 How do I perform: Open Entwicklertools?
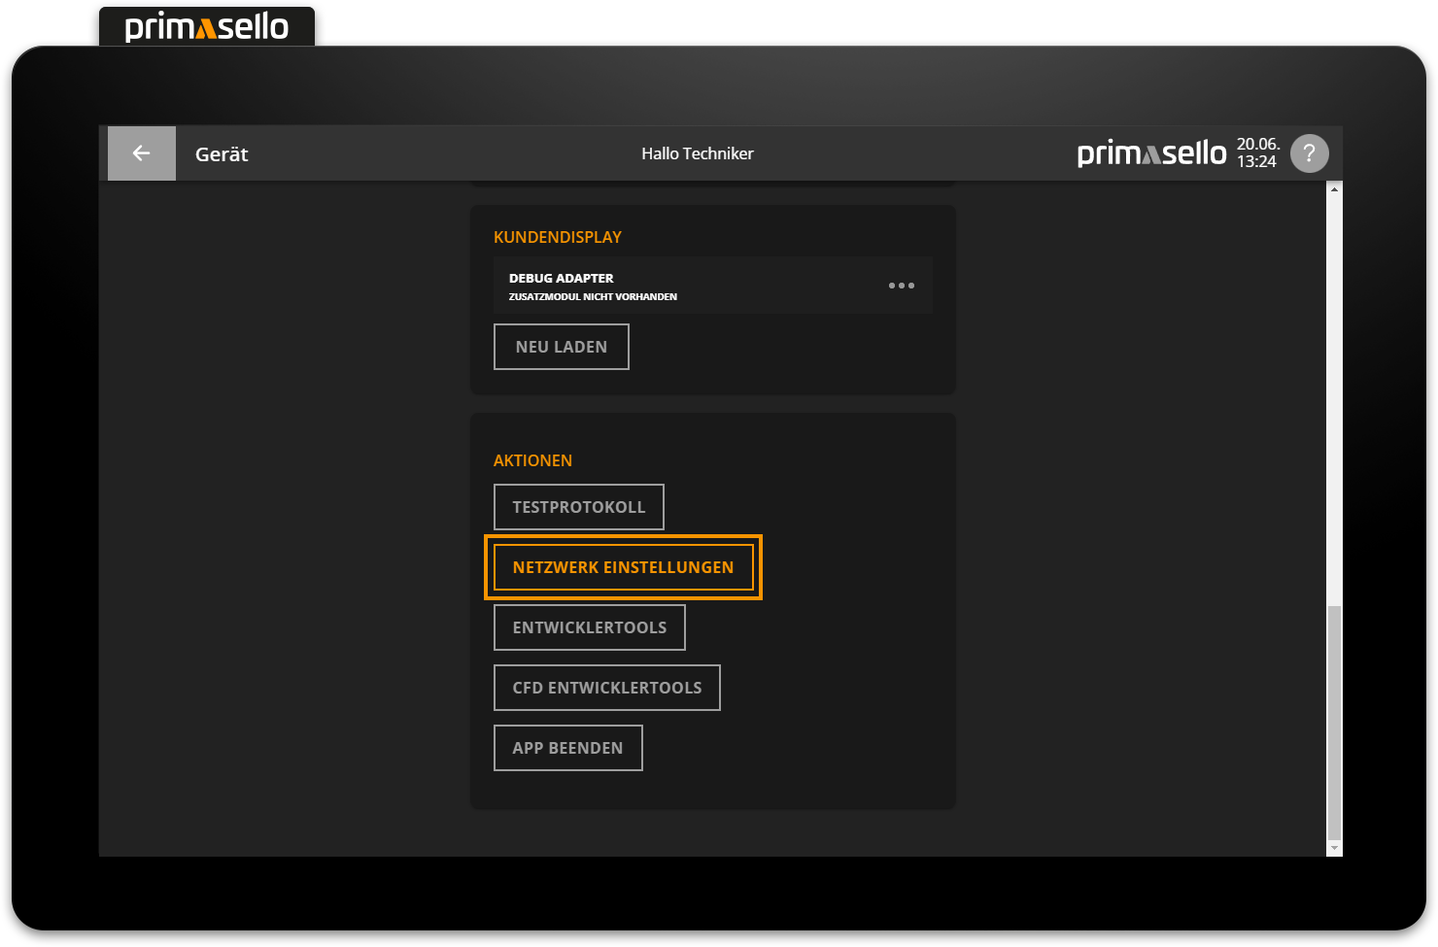[x=589, y=626]
